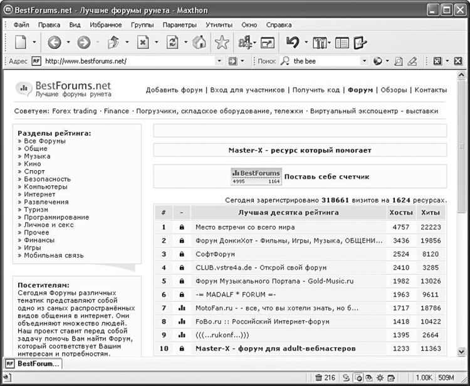Open the Утилиты menu
Screen dimensions: 470x386
tap(219, 25)
